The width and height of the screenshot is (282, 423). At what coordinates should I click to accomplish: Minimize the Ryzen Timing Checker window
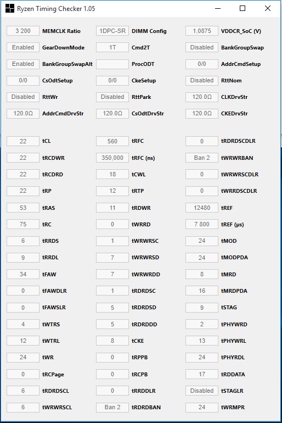[x=218, y=8]
